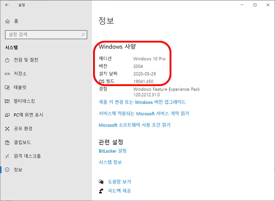The height and width of the screenshot is (201, 275).
Task: Open Microsoft 서비스 계약 읽기 link
Action: pos(144,114)
